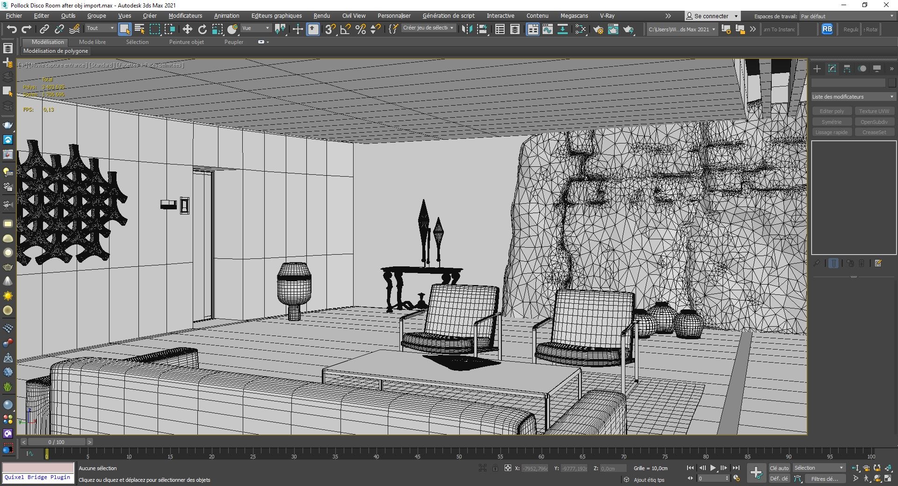Toggle the Spinner Snap button
The width and height of the screenshot is (898, 486).
coord(375,29)
